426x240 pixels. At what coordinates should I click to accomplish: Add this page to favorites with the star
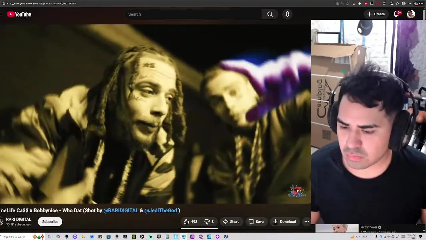pyautogui.click(x=347, y=3)
